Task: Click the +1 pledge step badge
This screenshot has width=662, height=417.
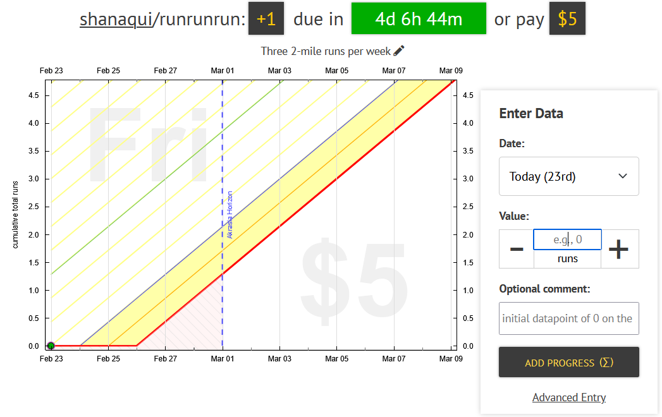Action: 266,18
